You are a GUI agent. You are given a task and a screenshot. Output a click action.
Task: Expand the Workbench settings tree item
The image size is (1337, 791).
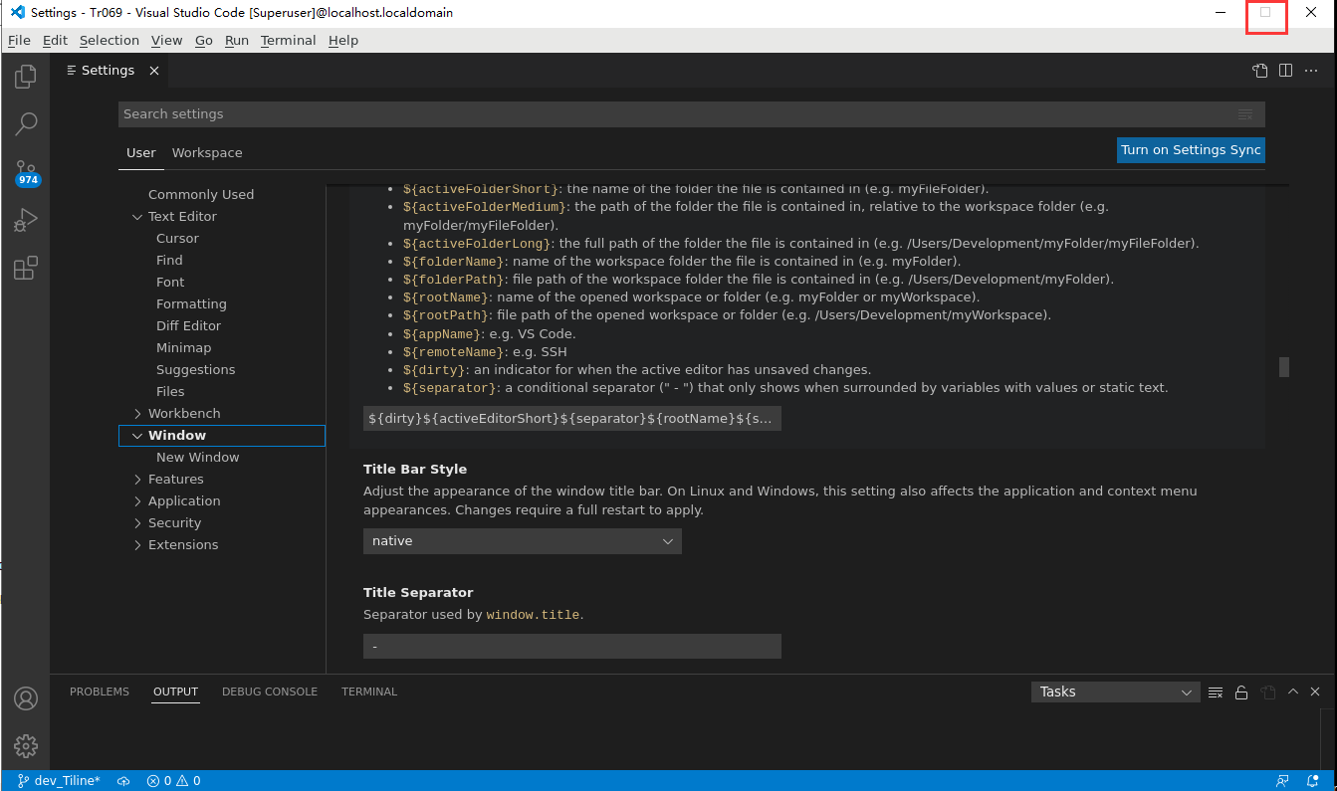[138, 413]
